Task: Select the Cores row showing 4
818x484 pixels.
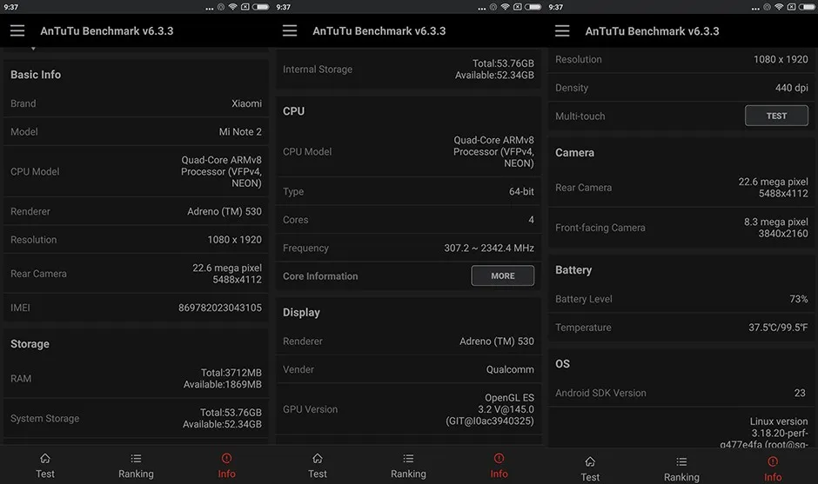Action: pyautogui.click(x=408, y=220)
